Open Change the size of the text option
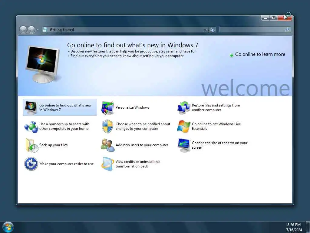The height and width of the screenshot is (233, 310). tap(220, 145)
